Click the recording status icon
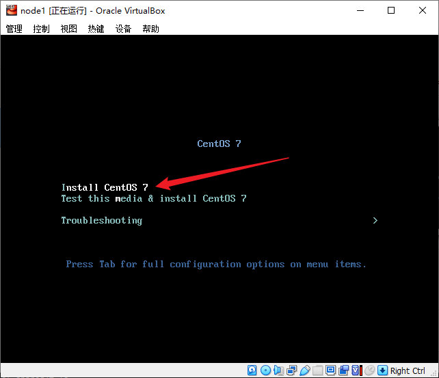Viewport: 439px width, 378px height. (343, 370)
